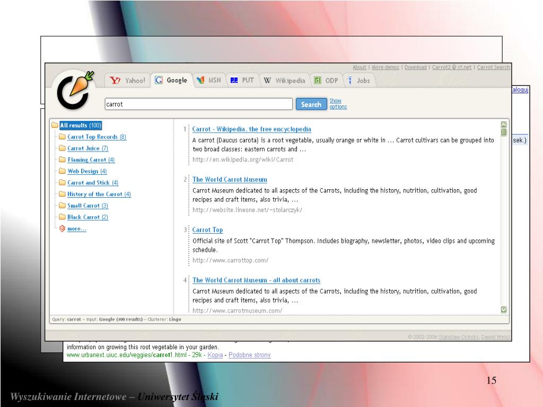Click the en.wikipedia.org/wiki/Carrot URL text
543x407 pixels.
[x=243, y=160]
